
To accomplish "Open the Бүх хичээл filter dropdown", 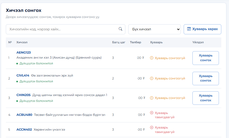I will 154,29.
